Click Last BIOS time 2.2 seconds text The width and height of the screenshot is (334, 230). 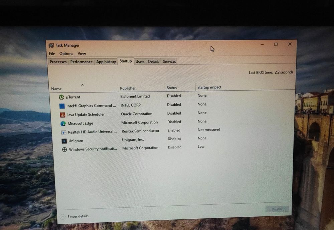coord(271,73)
